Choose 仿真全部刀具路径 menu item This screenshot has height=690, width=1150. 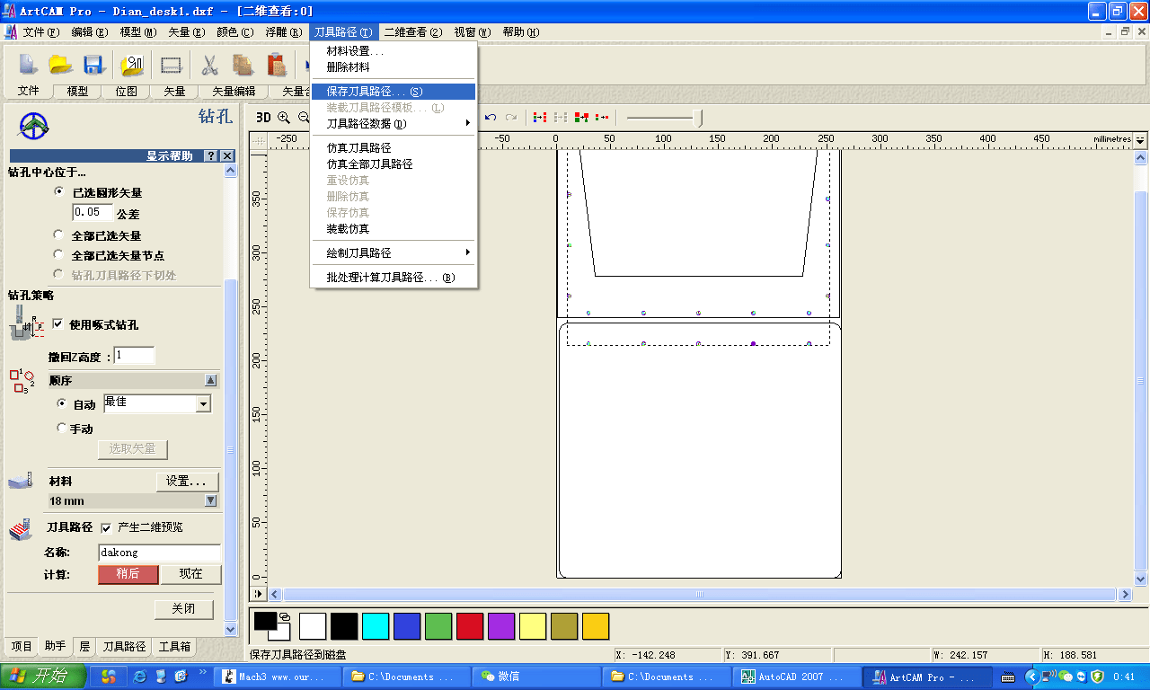coord(393,164)
